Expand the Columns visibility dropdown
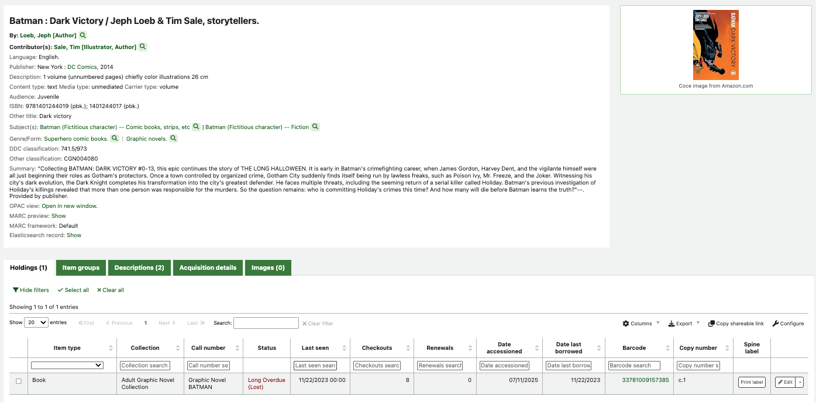The image size is (816, 403). (x=641, y=324)
